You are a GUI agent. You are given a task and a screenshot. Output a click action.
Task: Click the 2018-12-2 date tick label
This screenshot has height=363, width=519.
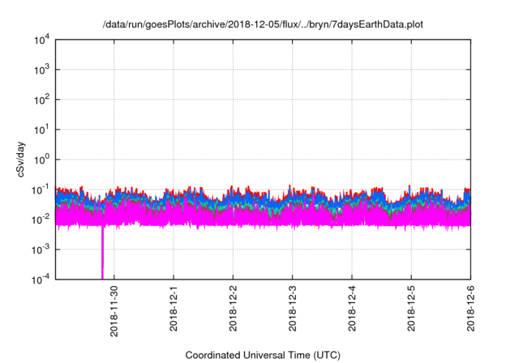(x=233, y=309)
